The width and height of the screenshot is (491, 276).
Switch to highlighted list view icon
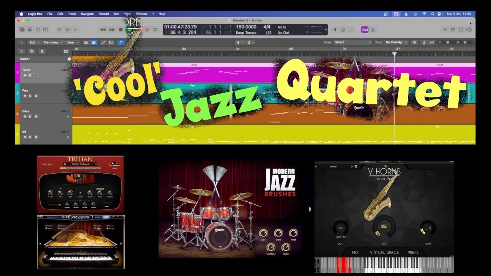[94, 42]
